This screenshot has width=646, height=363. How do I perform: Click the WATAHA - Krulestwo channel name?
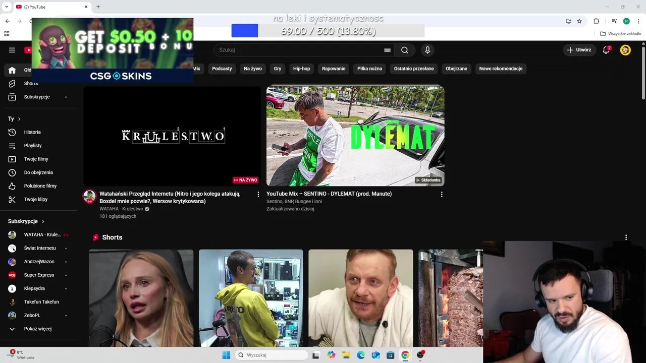coord(121,209)
